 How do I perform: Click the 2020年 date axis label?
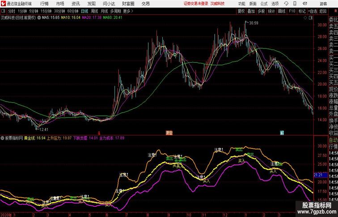[6, 215]
